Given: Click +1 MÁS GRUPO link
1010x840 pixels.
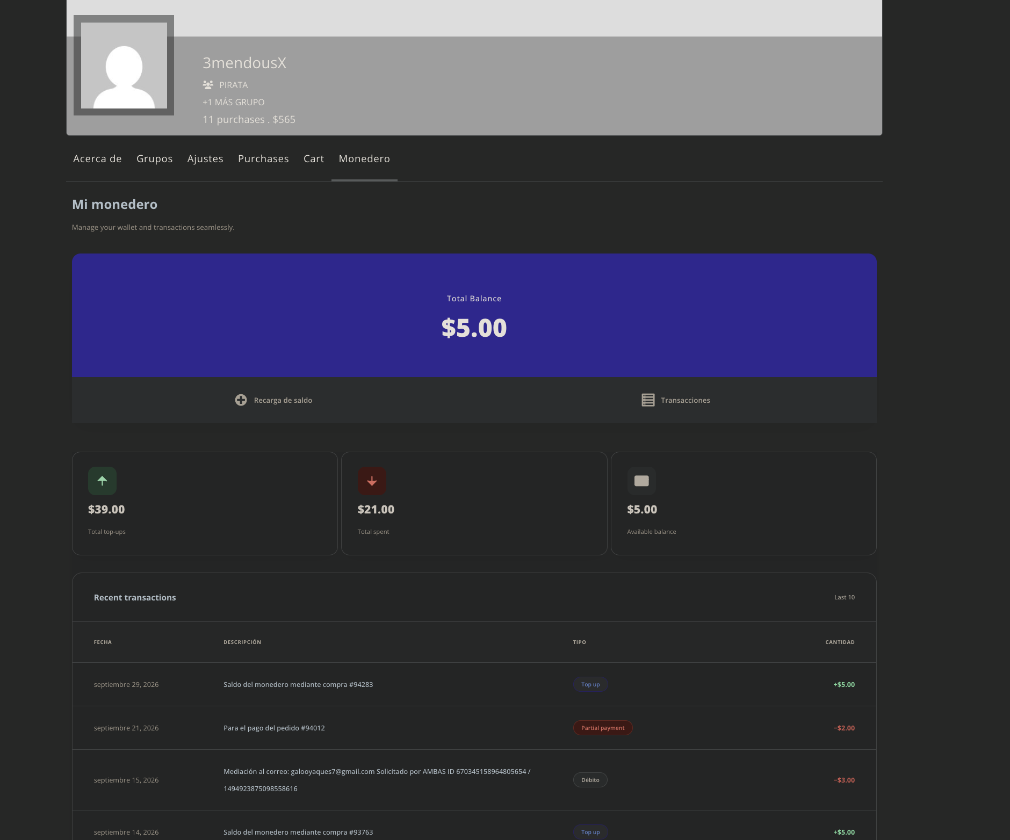Looking at the screenshot, I should [x=233, y=102].
